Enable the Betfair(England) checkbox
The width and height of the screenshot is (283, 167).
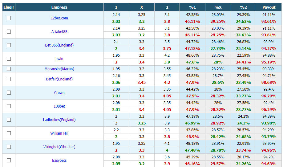pyautogui.click(x=9, y=79)
